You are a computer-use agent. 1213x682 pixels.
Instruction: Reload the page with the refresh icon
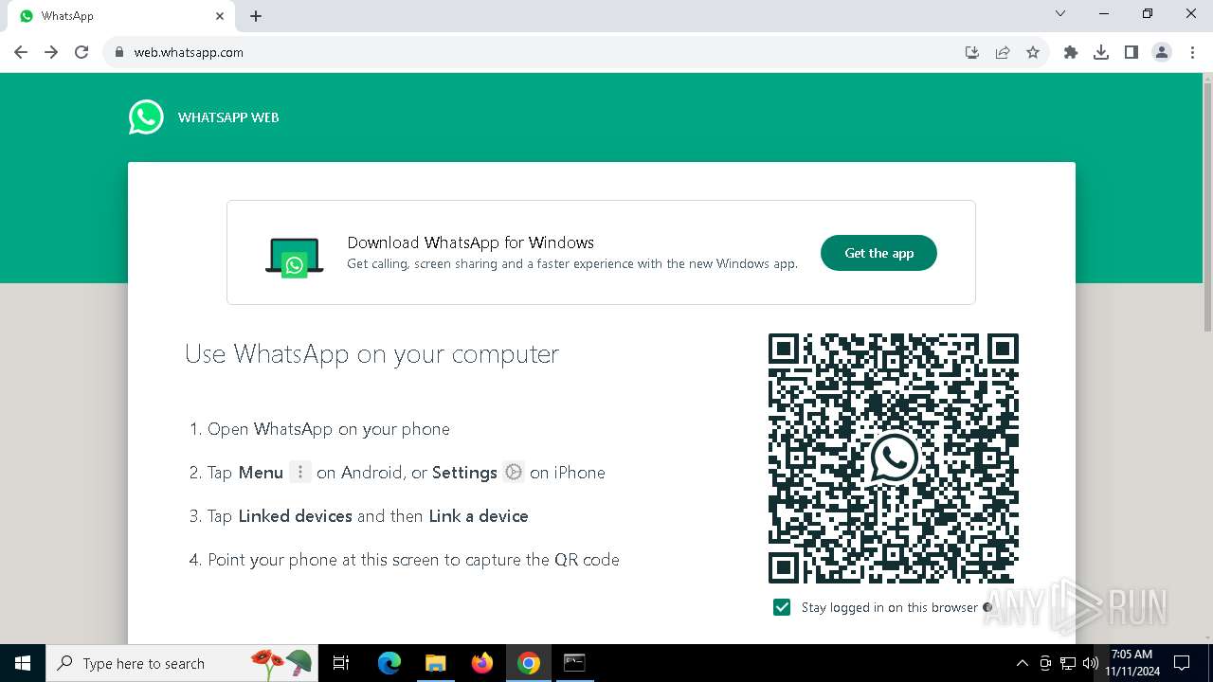[81, 52]
